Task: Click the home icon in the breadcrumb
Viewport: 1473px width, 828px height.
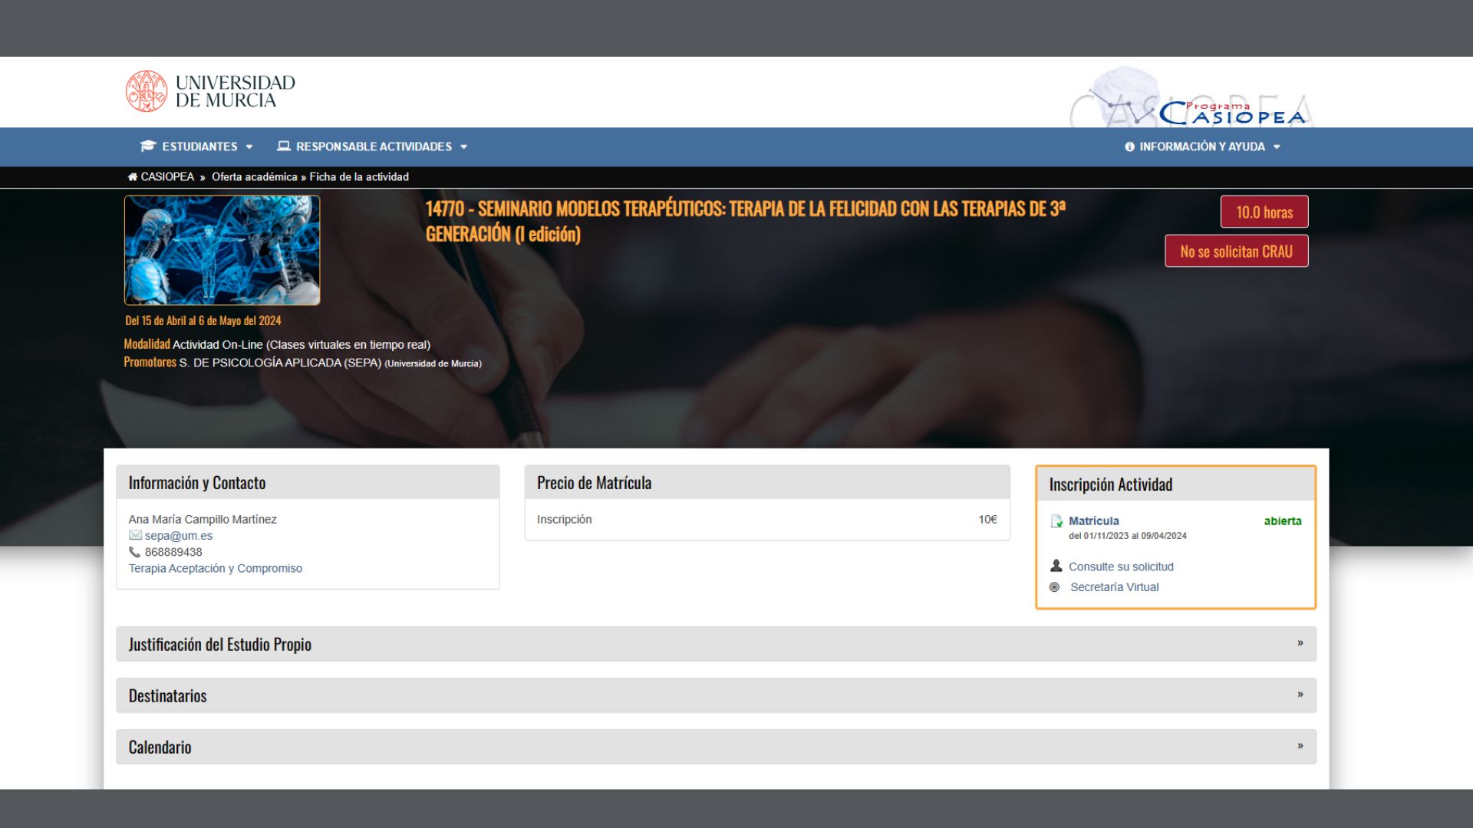Action: point(132,177)
